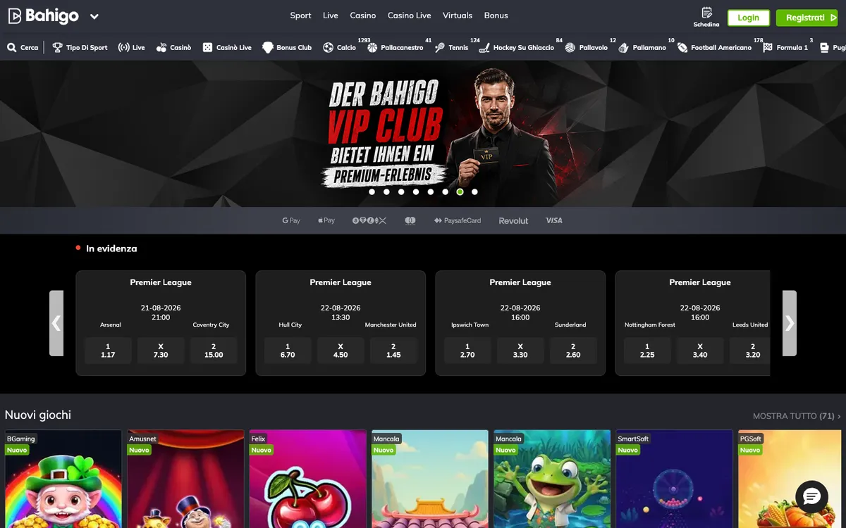Bet on Hull City at 6.70

[288, 351]
